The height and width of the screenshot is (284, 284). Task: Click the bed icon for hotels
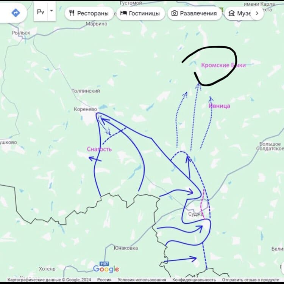pos(123,13)
